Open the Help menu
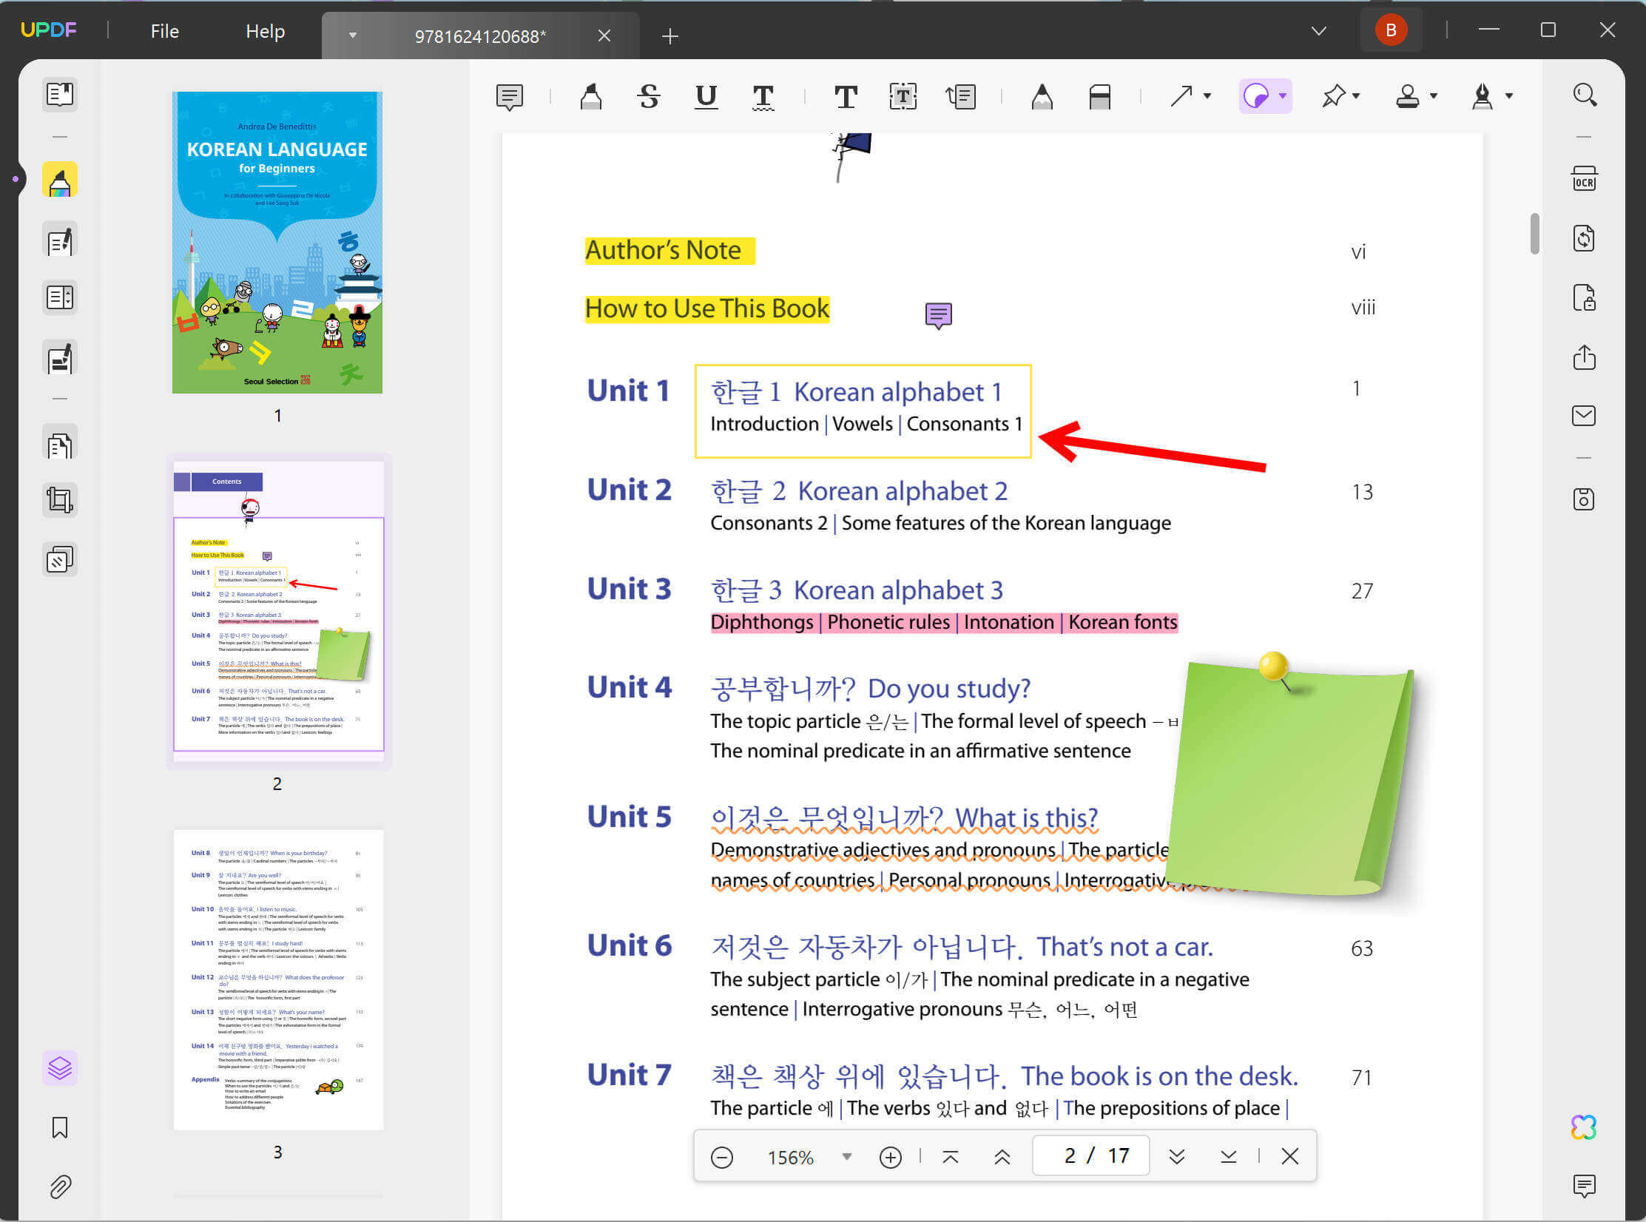 pyautogui.click(x=265, y=30)
